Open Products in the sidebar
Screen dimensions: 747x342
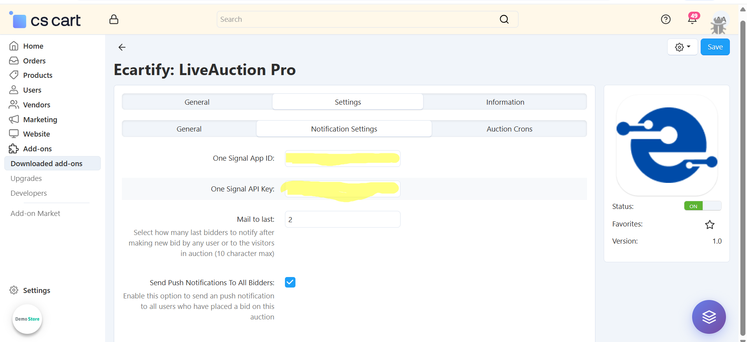[x=37, y=75]
